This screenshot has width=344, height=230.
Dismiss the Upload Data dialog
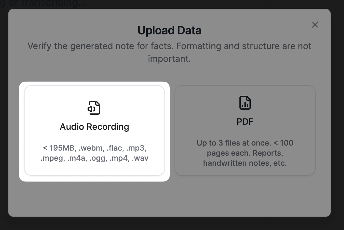coord(315,25)
